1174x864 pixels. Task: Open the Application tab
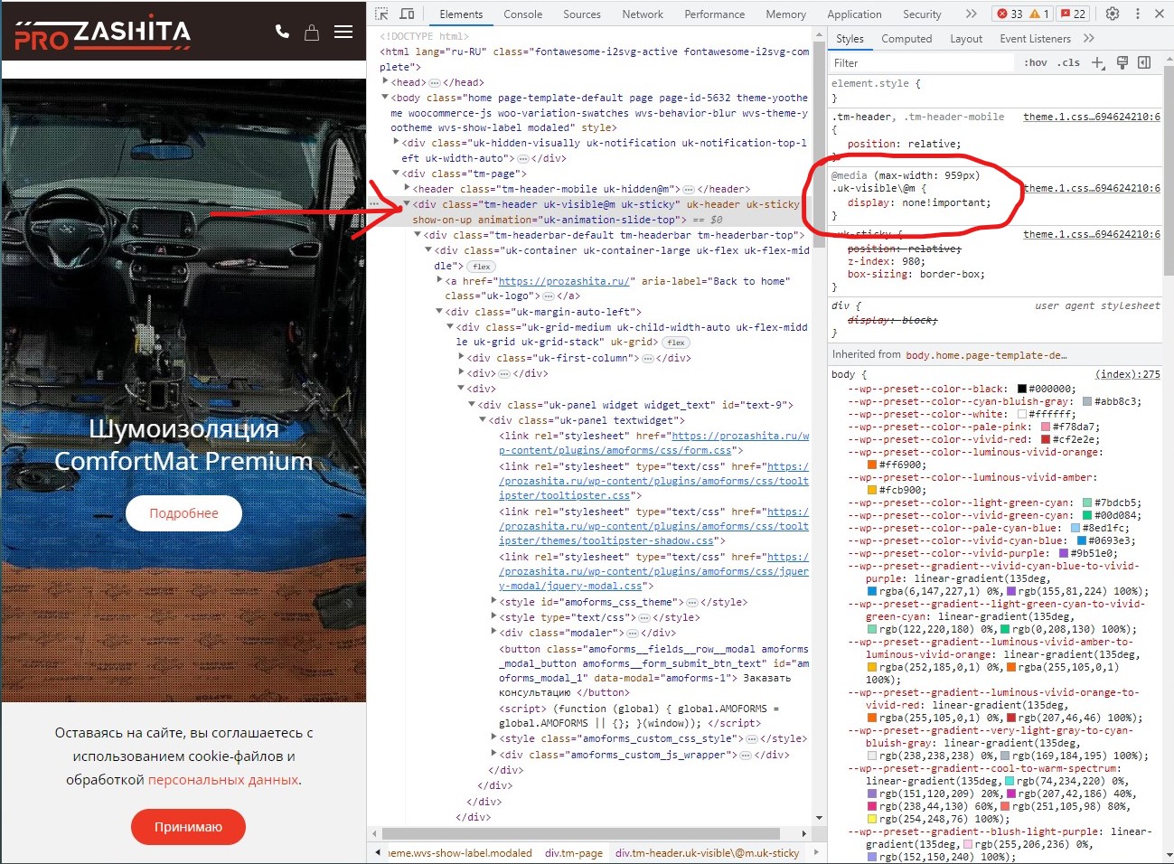click(x=854, y=14)
